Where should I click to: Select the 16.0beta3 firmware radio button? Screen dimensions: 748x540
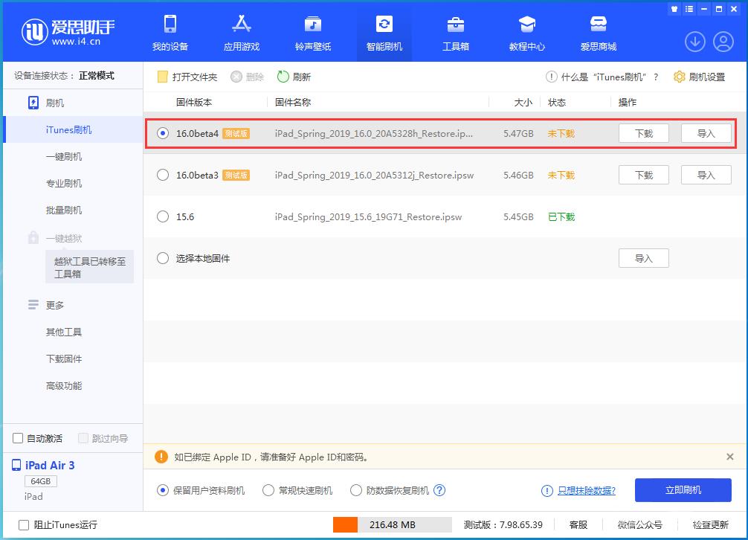coord(161,175)
